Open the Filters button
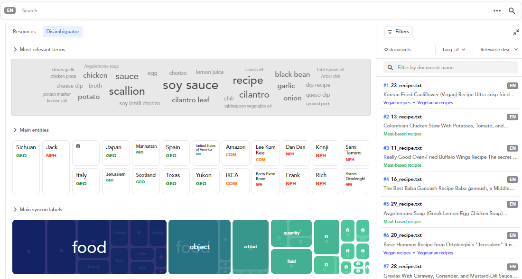522x279 pixels. coord(398,32)
